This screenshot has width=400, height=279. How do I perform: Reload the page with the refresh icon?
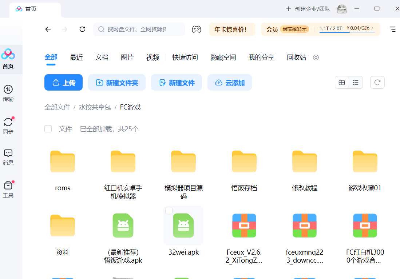[82, 29]
